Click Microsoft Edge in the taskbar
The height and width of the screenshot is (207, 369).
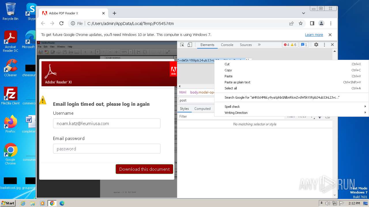[x=62, y=203]
